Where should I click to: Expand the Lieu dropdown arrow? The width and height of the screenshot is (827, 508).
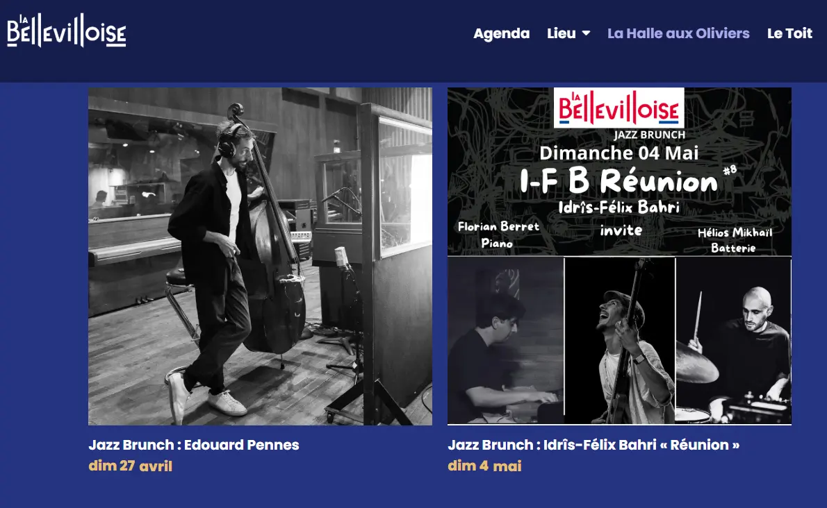(586, 34)
